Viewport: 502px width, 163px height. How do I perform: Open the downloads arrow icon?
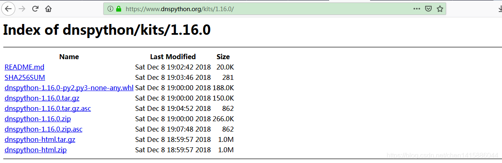[x=499, y=9]
